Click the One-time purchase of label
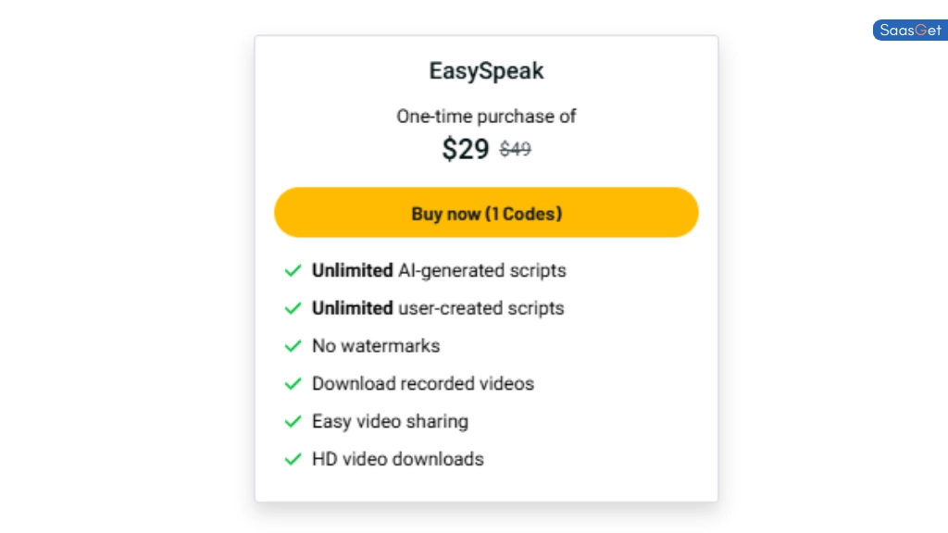The image size is (948, 533). (x=486, y=116)
